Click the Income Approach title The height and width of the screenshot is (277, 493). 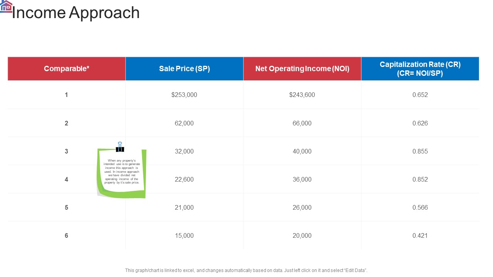76,13
